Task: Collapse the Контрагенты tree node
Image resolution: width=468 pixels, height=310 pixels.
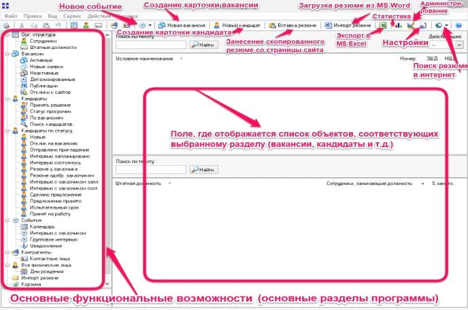Action: (7, 252)
